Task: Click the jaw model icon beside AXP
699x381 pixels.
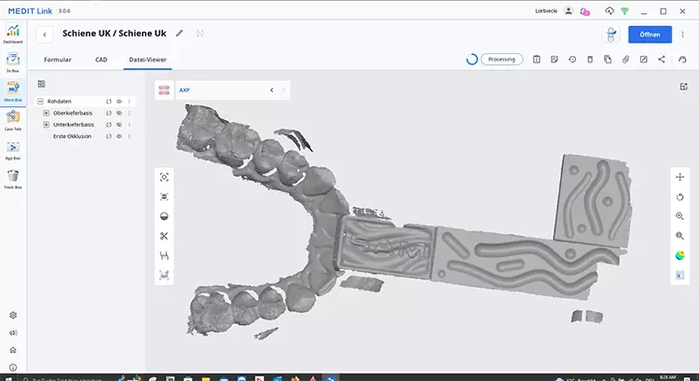Action: click(164, 90)
